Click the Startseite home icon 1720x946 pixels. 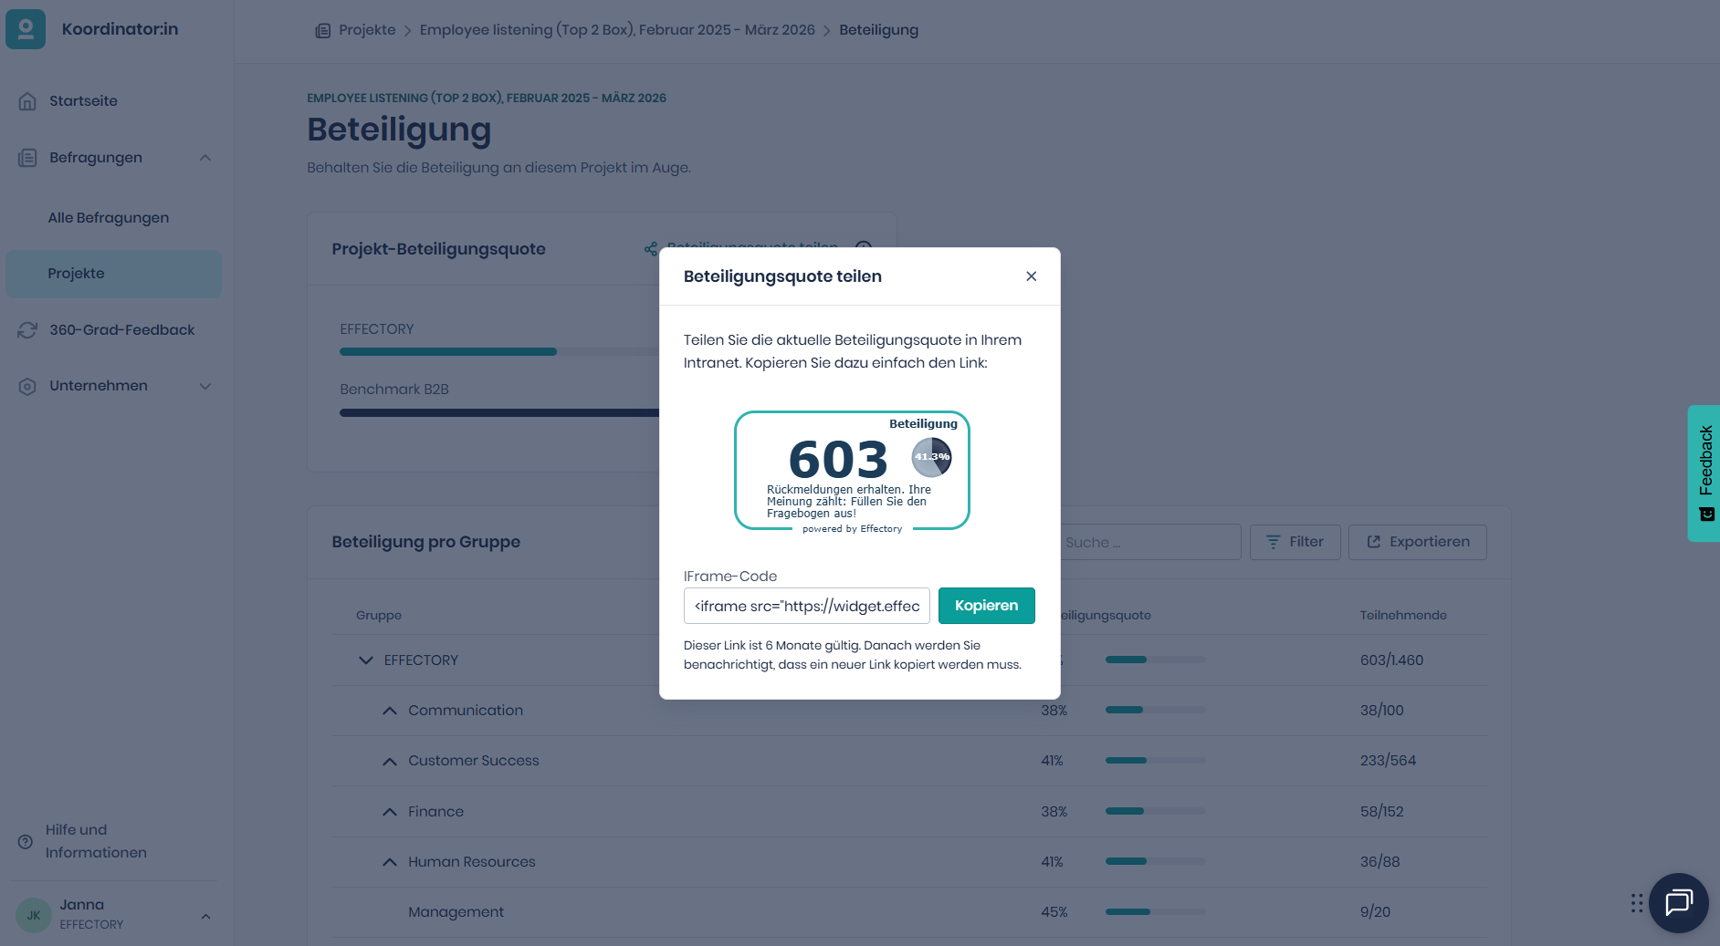[27, 101]
